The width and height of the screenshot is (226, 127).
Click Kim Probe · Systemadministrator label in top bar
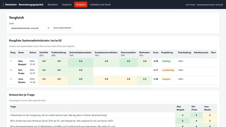point(204,5)
